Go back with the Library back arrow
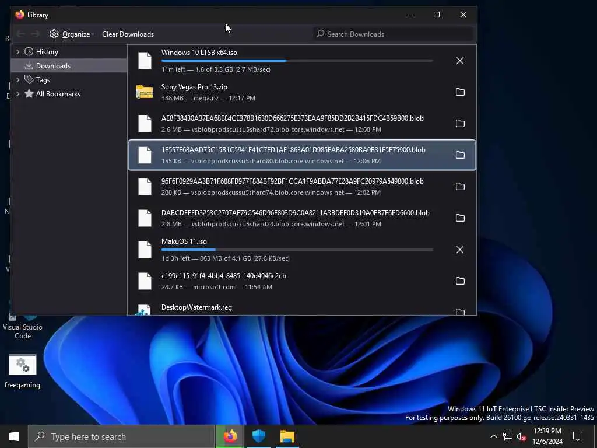 (x=21, y=34)
